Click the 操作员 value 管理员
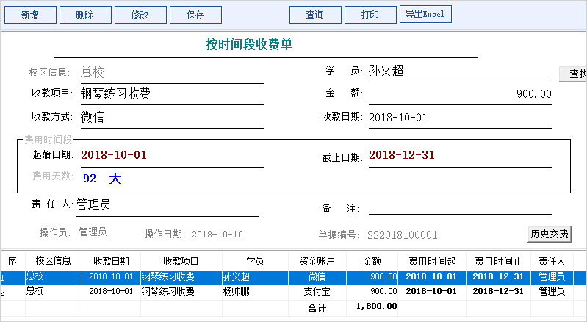 93,232
